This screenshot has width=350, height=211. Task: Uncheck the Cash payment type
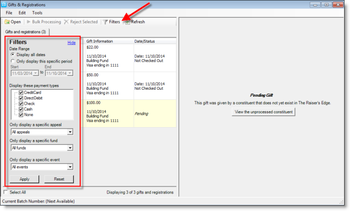coord(21,110)
